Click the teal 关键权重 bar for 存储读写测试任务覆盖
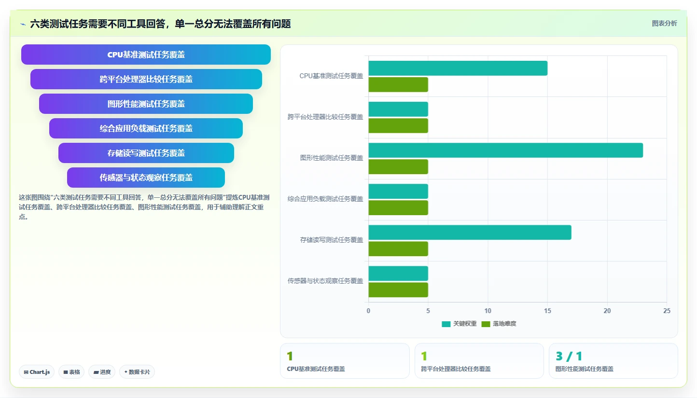Screen dimensions: 697x398 [470, 232]
